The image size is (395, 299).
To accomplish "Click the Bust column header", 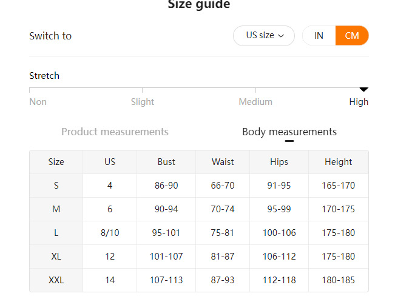I will 166,162.
